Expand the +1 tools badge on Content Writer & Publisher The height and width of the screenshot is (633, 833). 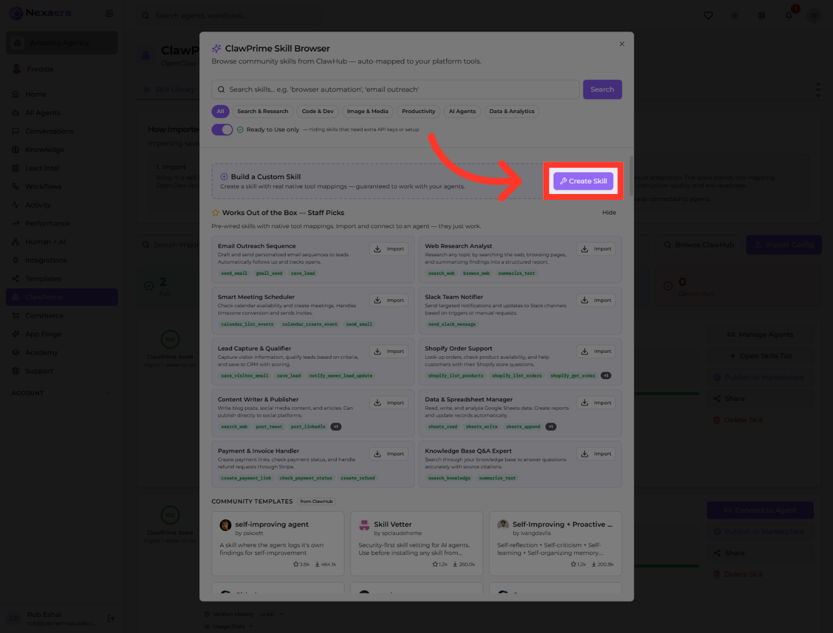point(336,427)
